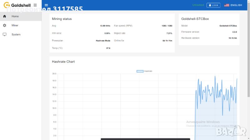Open the ENGLISH language selector
250x140 pixels.
[x=236, y=5]
